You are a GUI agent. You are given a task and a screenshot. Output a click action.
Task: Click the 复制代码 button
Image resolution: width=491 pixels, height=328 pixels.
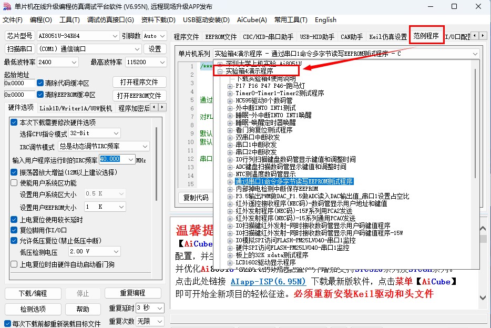coord(196,198)
